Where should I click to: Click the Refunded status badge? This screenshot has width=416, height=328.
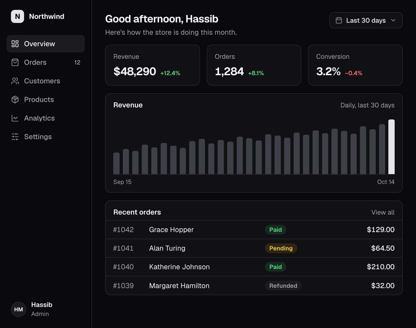[x=283, y=286]
